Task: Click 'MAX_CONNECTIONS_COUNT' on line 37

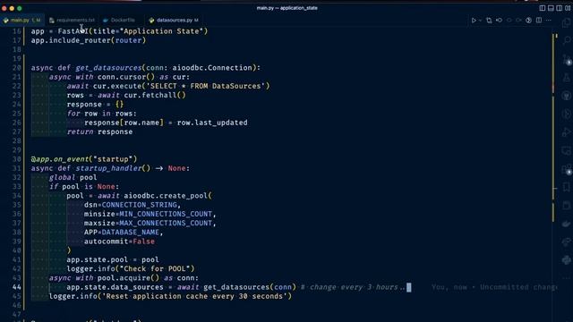Action: click(166, 223)
